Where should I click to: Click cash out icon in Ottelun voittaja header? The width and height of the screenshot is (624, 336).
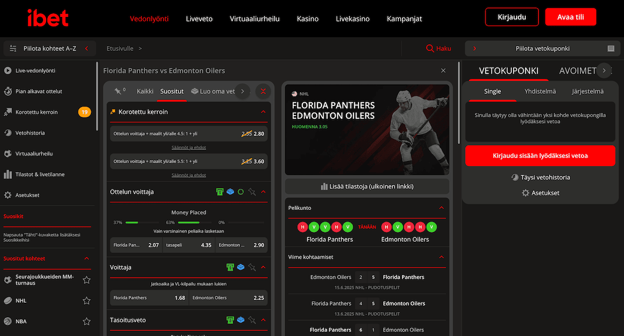(x=220, y=192)
